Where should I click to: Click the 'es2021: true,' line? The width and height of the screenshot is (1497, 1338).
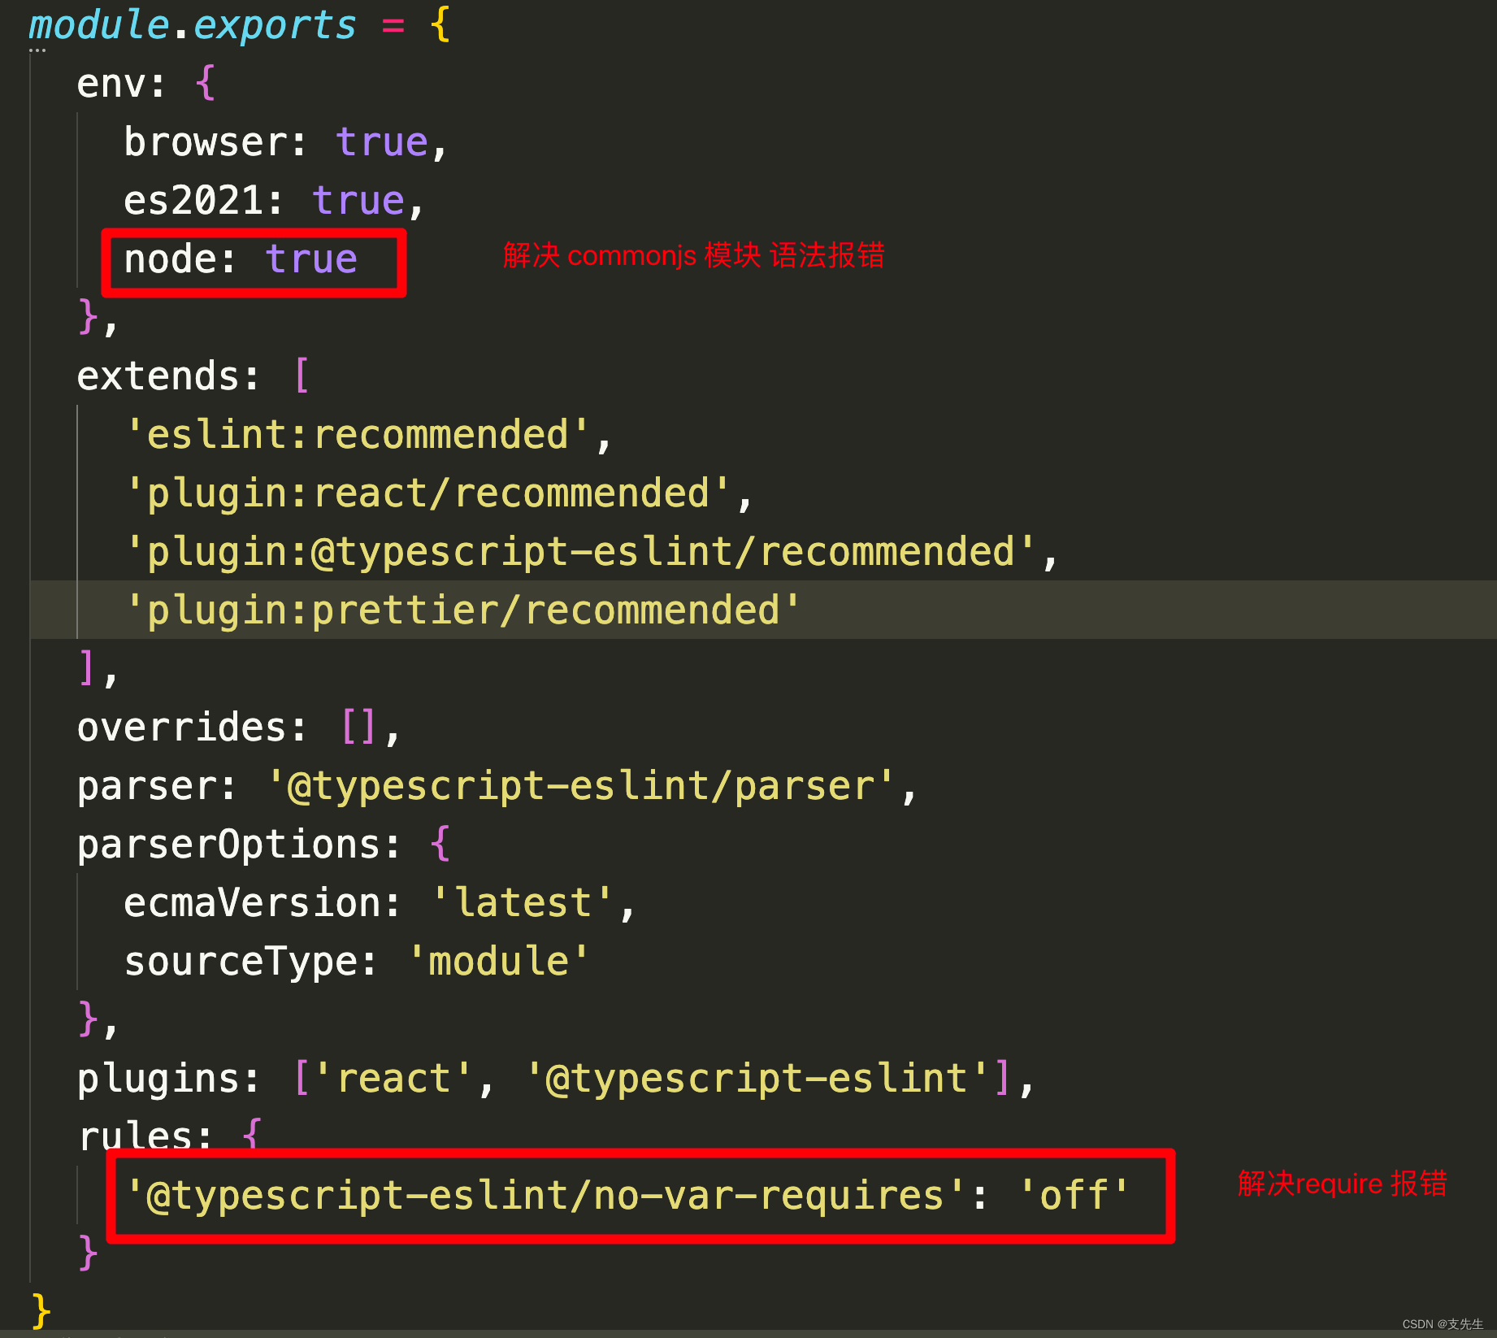(274, 201)
